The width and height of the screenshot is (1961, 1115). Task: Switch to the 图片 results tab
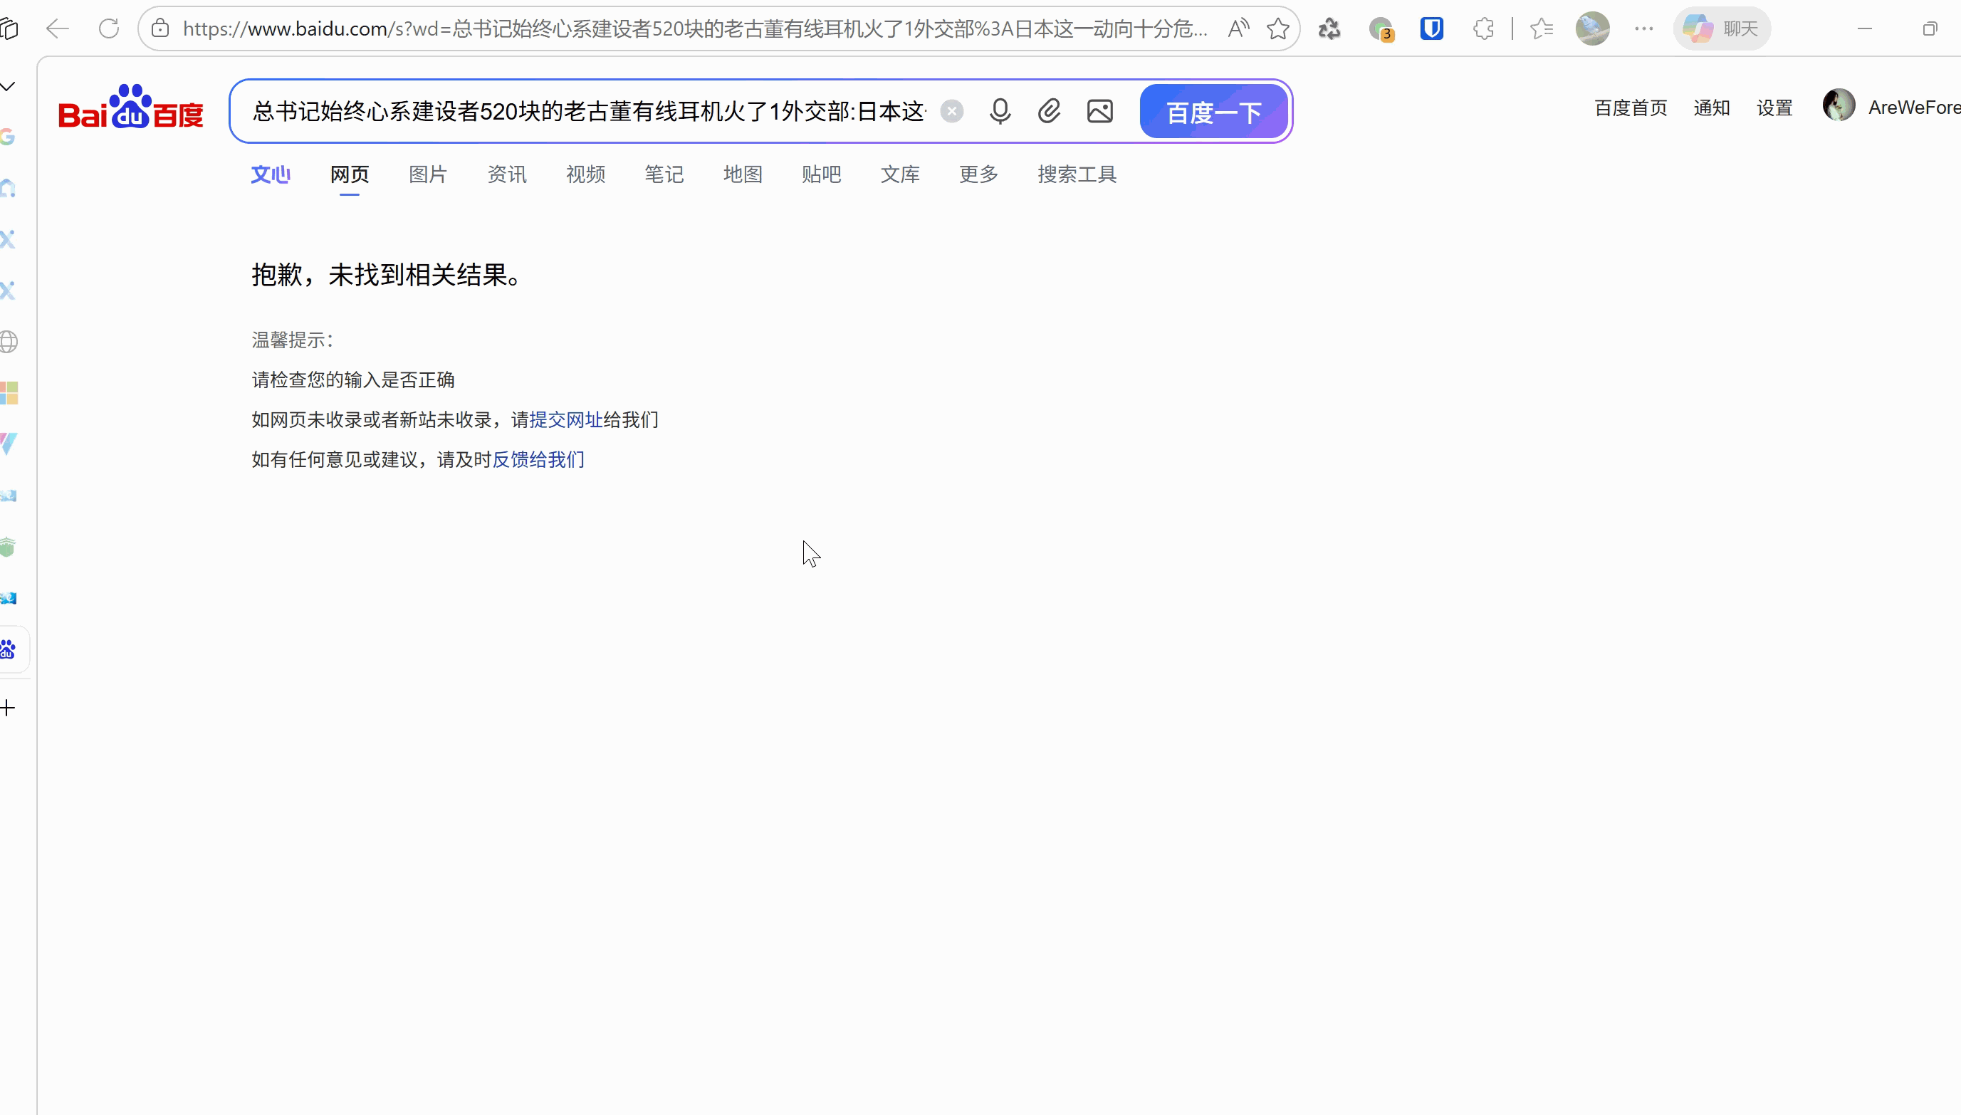427,174
